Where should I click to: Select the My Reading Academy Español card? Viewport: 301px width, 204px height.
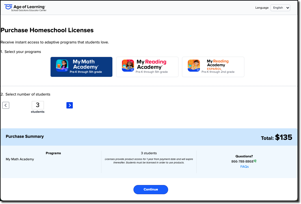pyautogui.click(x=213, y=67)
